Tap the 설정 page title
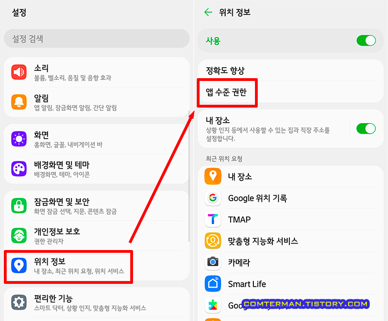The height and width of the screenshot is (321, 388). (19, 12)
